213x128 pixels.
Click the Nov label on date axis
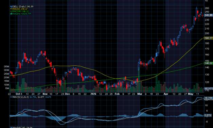coord(45,94)
